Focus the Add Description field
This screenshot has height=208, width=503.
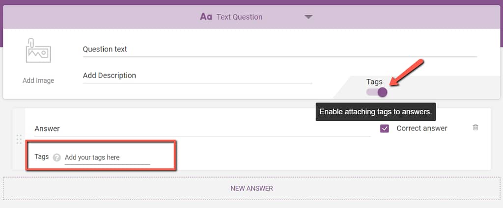pos(197,76)
